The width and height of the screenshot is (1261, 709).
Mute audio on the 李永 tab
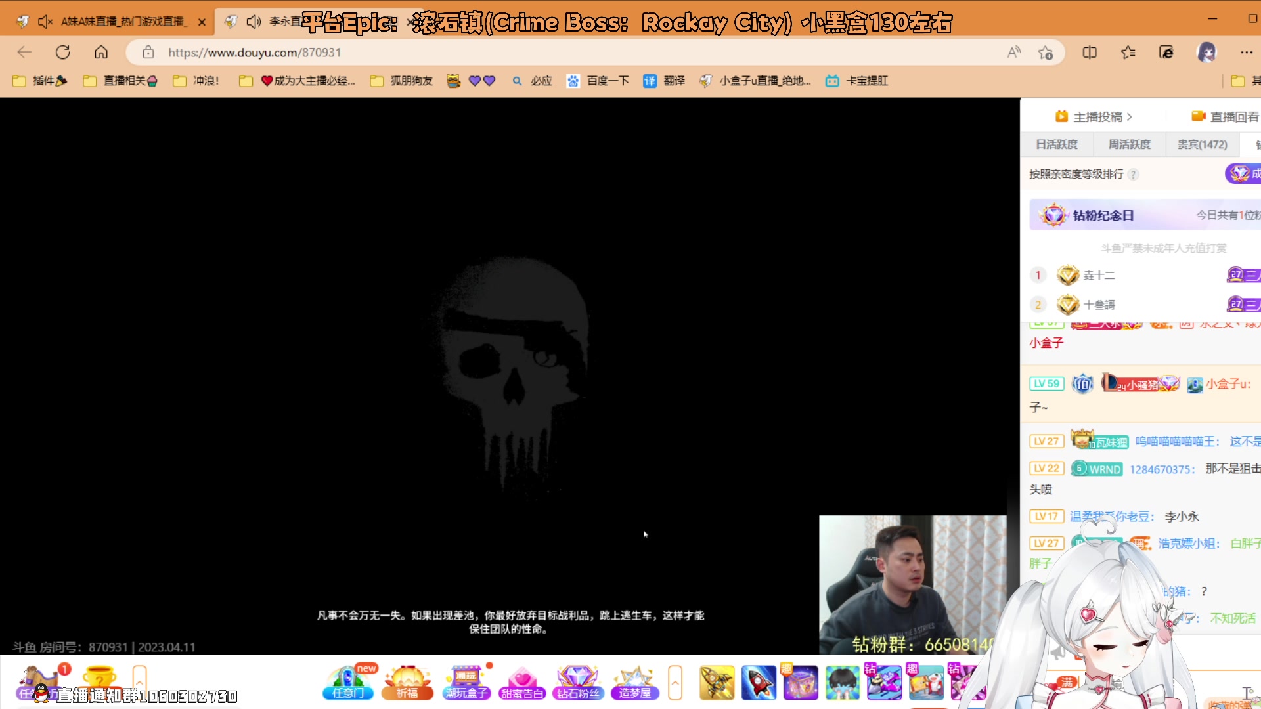tap(254, 22)
